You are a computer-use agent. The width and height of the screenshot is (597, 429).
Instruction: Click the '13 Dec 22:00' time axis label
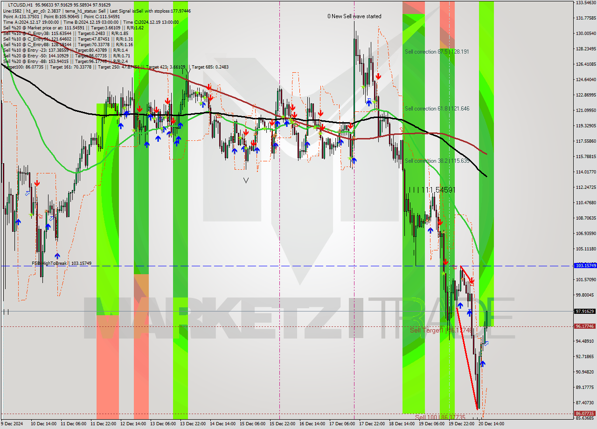[x=194, y=424]
